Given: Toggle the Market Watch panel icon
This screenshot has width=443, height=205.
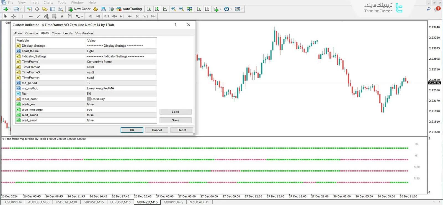Looking at the screenshot, I should point(29,9).
